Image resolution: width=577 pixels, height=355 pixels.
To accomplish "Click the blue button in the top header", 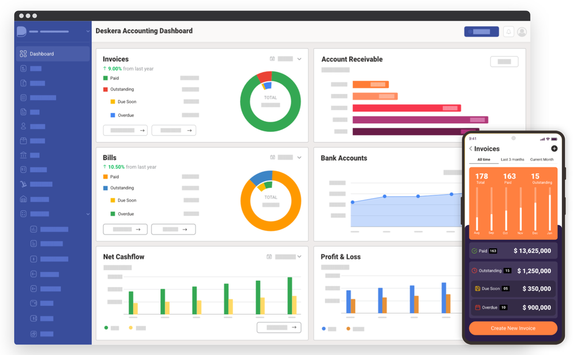I will (481, 32).
